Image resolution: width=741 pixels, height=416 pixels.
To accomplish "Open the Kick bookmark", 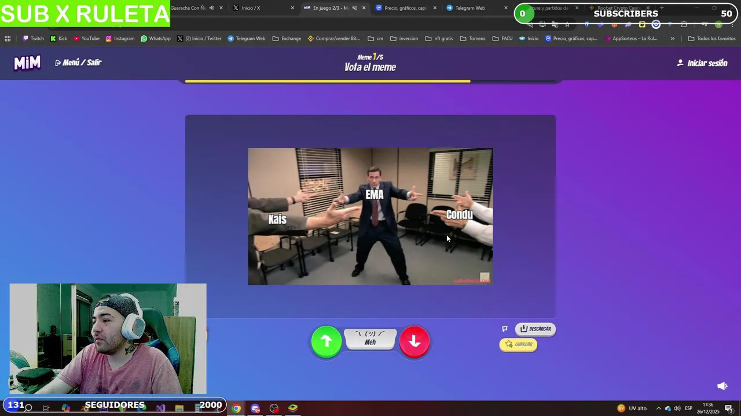I will tap(58, 39).
